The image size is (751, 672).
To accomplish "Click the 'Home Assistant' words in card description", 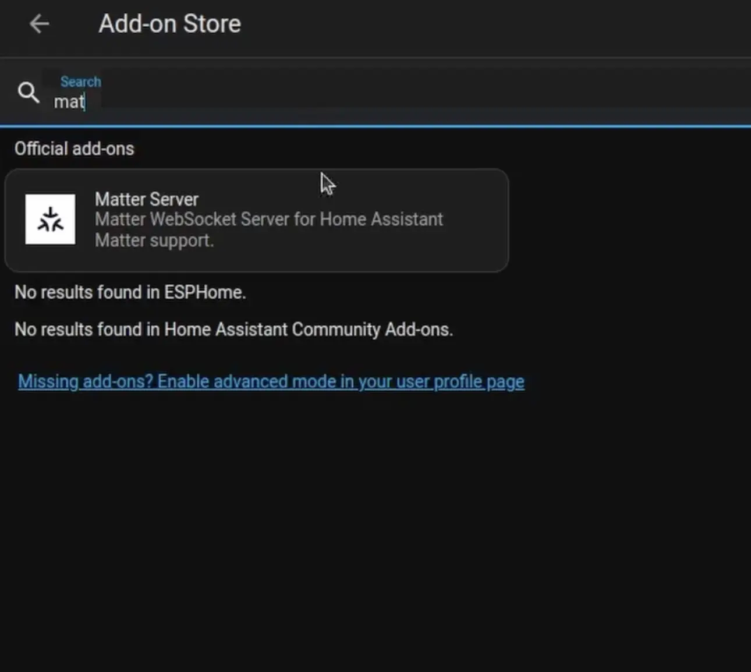I will 381,220.
